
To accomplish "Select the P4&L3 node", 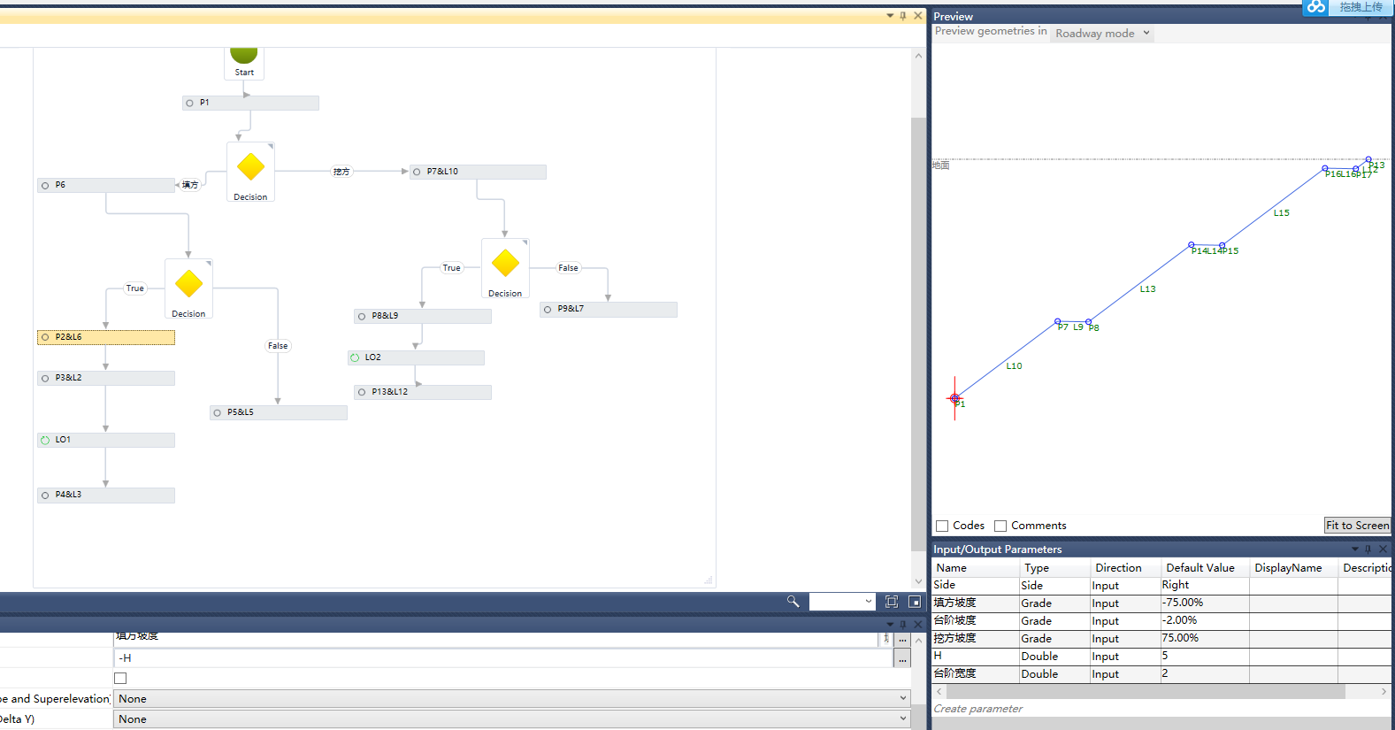I will (106, 496).
